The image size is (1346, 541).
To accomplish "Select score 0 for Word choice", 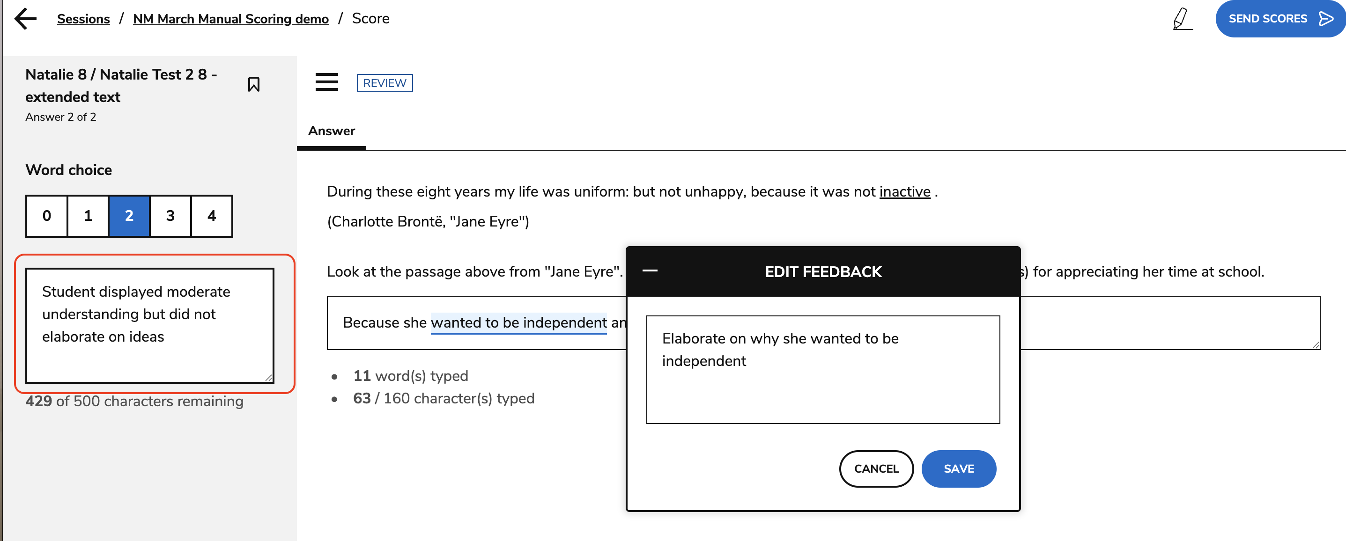I will click(46, 216).
